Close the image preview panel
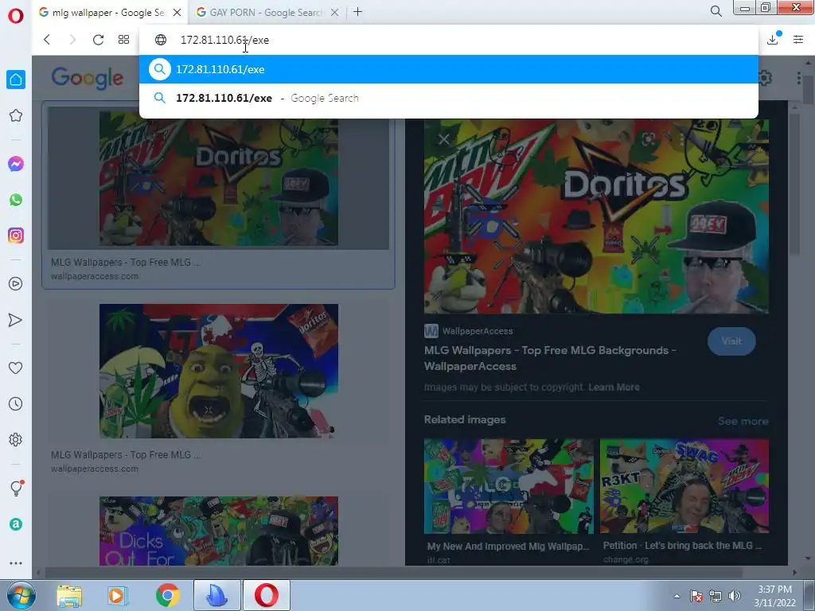The image size is (815, 611). pos(443,139)
